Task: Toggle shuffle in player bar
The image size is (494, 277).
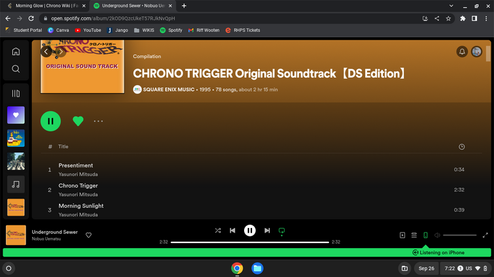Action: tap(218, 231)
